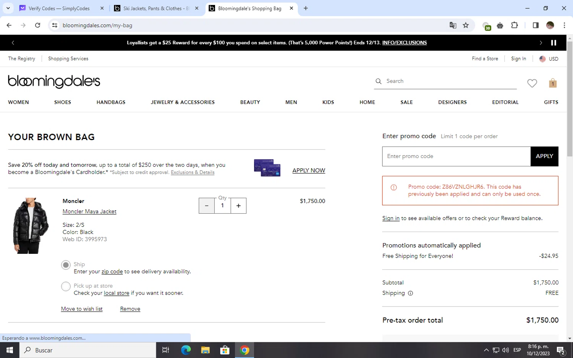Open File Explorer from taskbar
Screen dimensions: 573x358
pos(205,350)
